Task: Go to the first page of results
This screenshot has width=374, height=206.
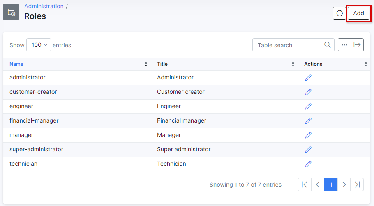Action: pos(305,185)
